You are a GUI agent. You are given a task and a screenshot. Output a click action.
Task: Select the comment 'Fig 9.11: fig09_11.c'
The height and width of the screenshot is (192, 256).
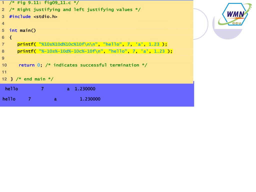coord(44,3)
